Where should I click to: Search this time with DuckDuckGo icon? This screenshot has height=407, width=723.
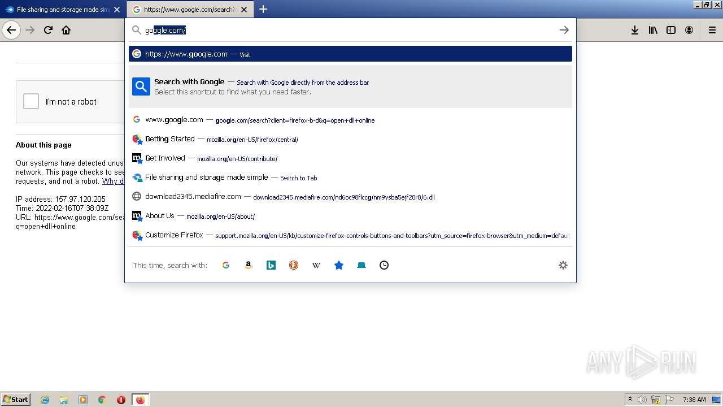[x=294, y=265]
